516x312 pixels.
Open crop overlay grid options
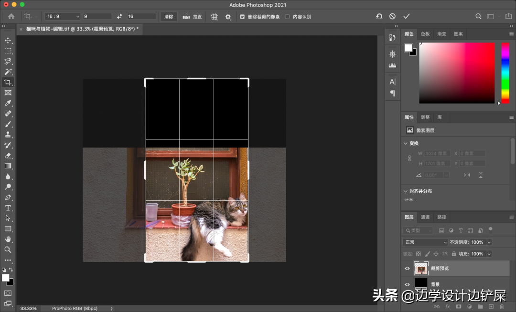click(214, 16)
